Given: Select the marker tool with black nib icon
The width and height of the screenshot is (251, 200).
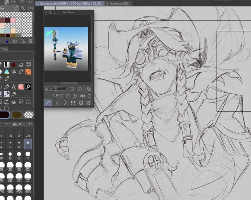Looking at the screenshot, I should (6, 65).
